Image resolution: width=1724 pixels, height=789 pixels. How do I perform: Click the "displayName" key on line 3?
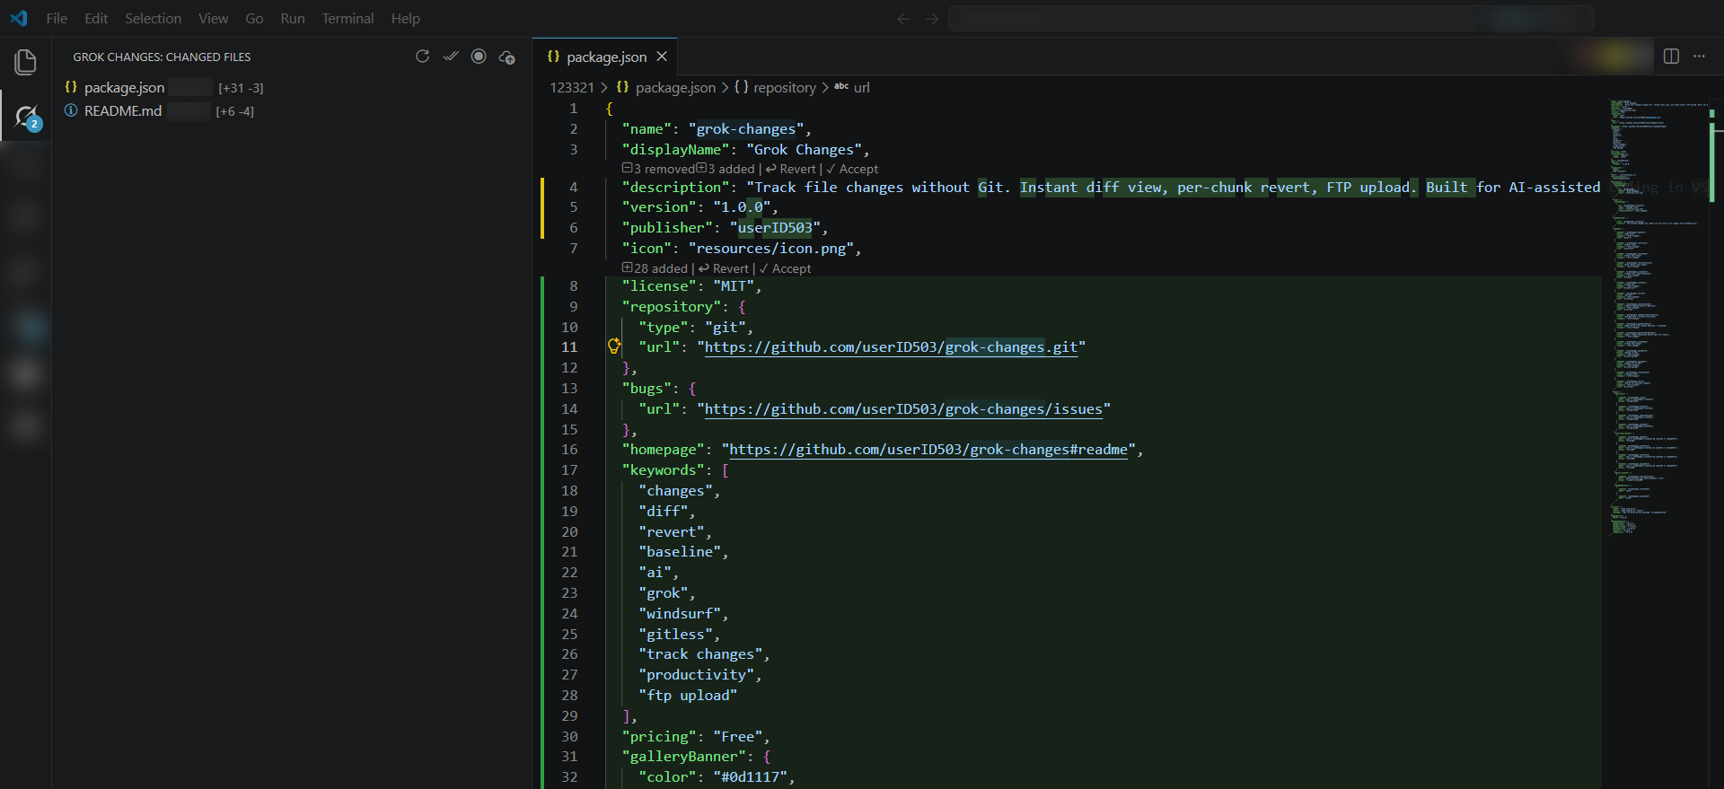click(675, 150)
